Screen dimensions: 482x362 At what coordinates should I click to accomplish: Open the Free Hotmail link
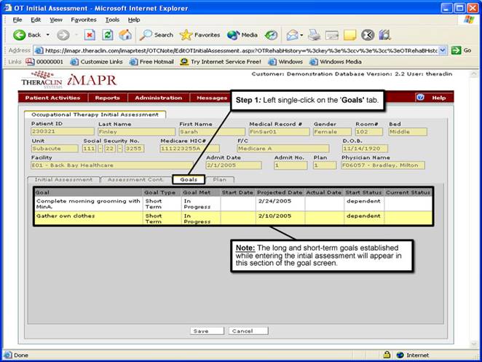point(151,62)
